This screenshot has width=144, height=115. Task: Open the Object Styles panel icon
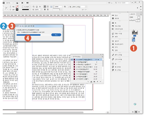113,33
